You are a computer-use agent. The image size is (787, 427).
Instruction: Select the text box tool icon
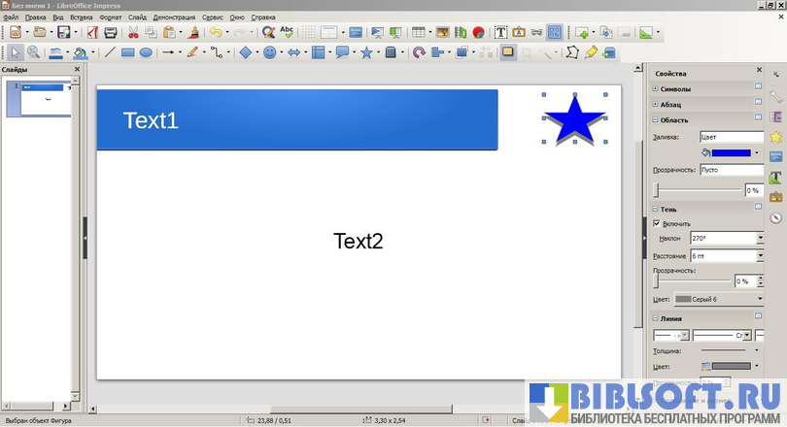[x=500, y=32]
